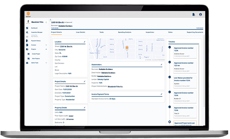Edit Project Details card with pencil icon
Screen dimensions: 230x139
85,82
